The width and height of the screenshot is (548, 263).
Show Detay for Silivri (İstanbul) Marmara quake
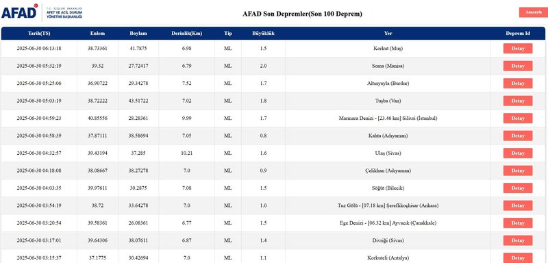518,118
